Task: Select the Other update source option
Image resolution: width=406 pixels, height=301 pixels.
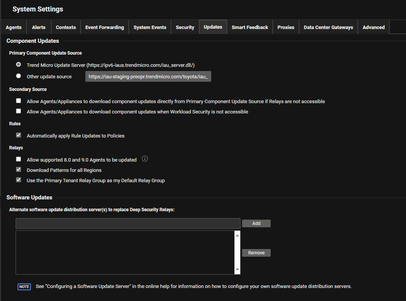Action: point(18,76)
